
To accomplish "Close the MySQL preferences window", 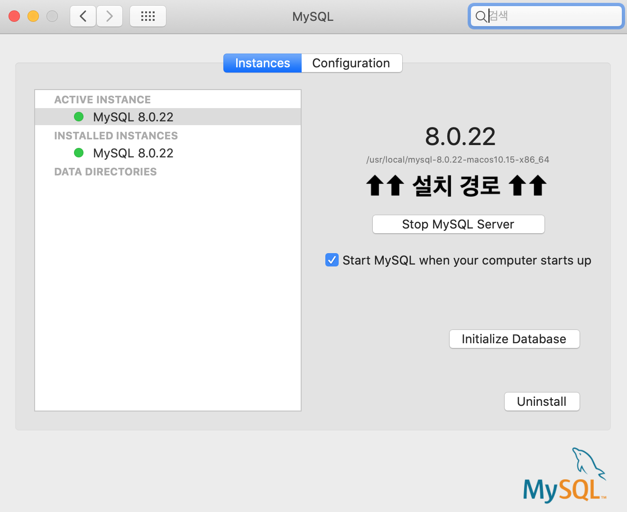I will click(14, 16).
